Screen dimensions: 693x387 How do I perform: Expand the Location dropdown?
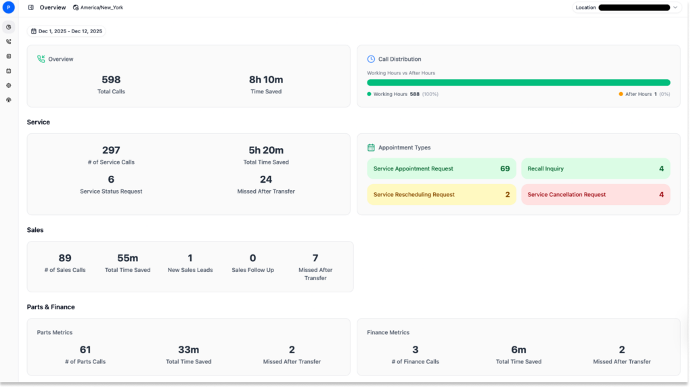coord(627,7)
